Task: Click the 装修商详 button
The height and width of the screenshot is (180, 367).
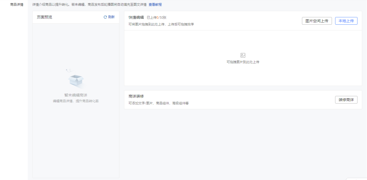Action: tap(346, 99)
